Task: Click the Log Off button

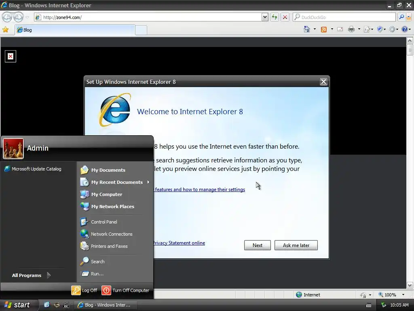Action: (x=84, y=290)
